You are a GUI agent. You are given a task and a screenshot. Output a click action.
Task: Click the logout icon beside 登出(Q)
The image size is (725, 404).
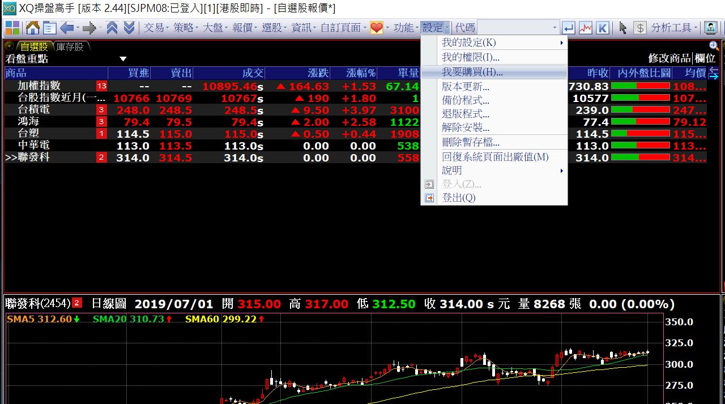pos(429,198)
